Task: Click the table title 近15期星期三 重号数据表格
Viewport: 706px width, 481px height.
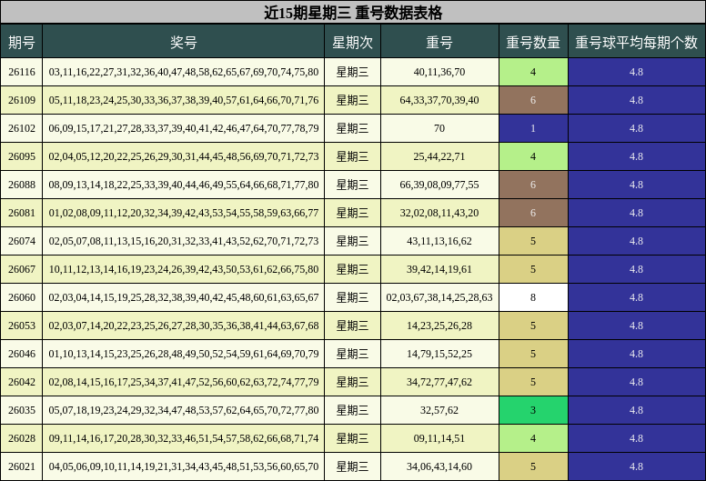Action: (353, 12)
